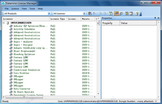Click the license tree view toolbar icon
The width and height of the screenshot is (162, 104).
(127, 14)
